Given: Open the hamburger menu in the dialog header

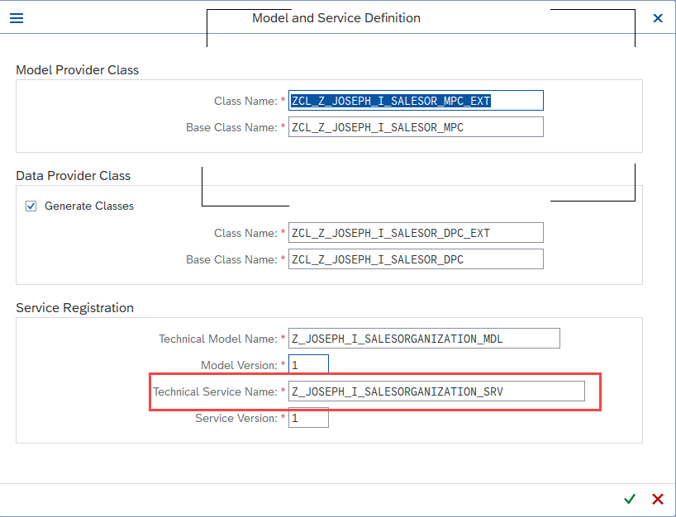Looking at the screenshot, I should pos(16,18).
